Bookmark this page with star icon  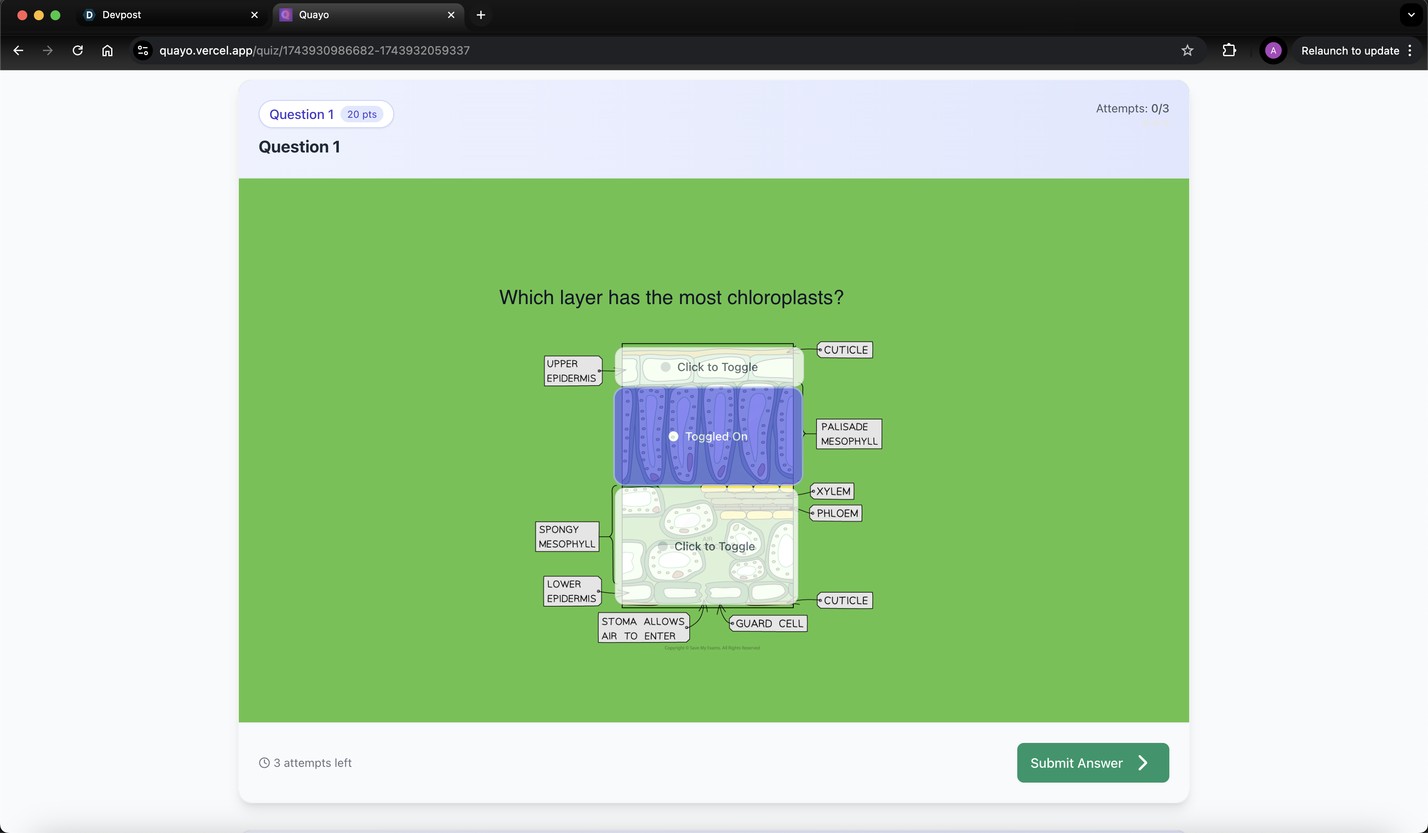tap(1187, 50)
